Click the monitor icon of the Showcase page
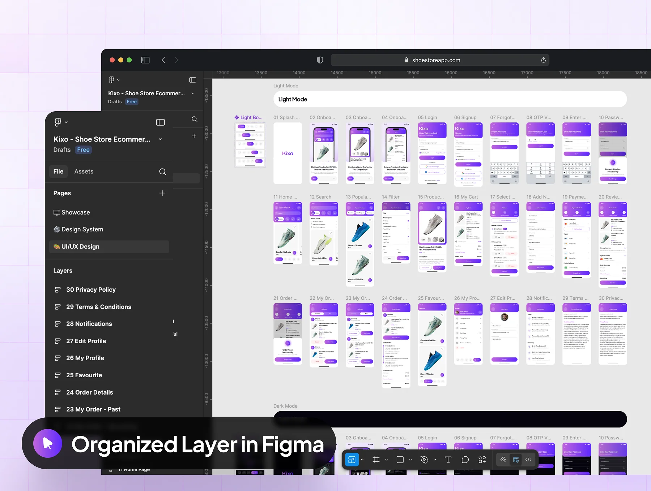651x491 pixels. click(57, 213)
